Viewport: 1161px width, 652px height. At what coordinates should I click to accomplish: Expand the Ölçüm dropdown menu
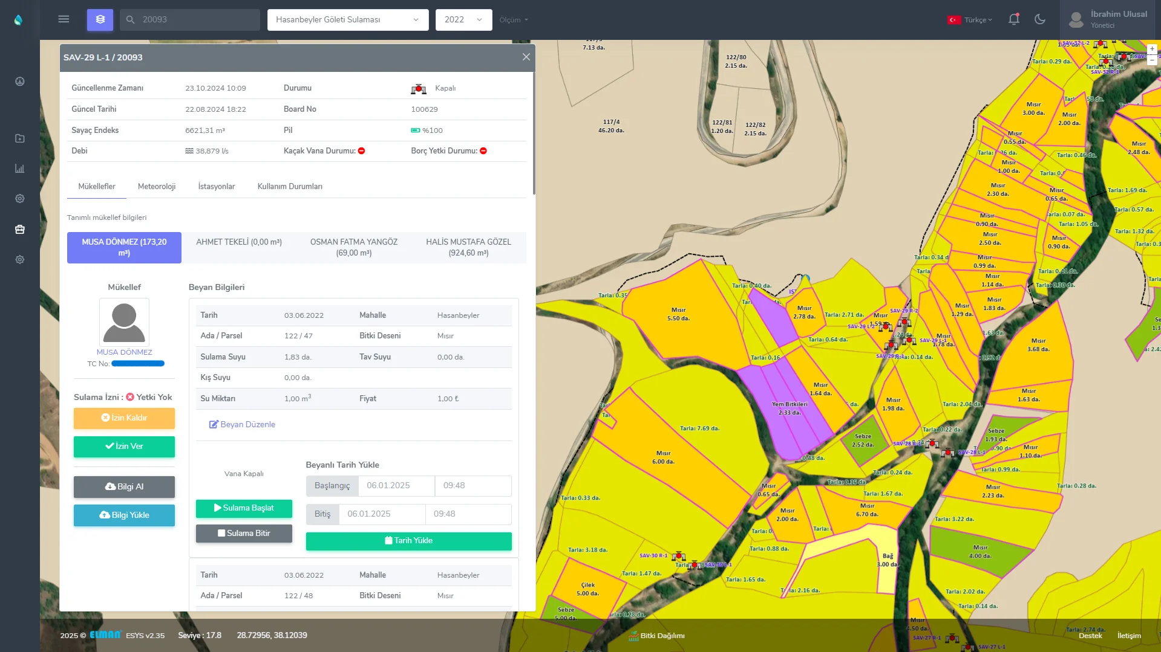click(514, 20)
